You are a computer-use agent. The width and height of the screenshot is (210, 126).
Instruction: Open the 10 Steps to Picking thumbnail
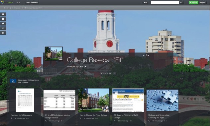click(x=128, y=100)
